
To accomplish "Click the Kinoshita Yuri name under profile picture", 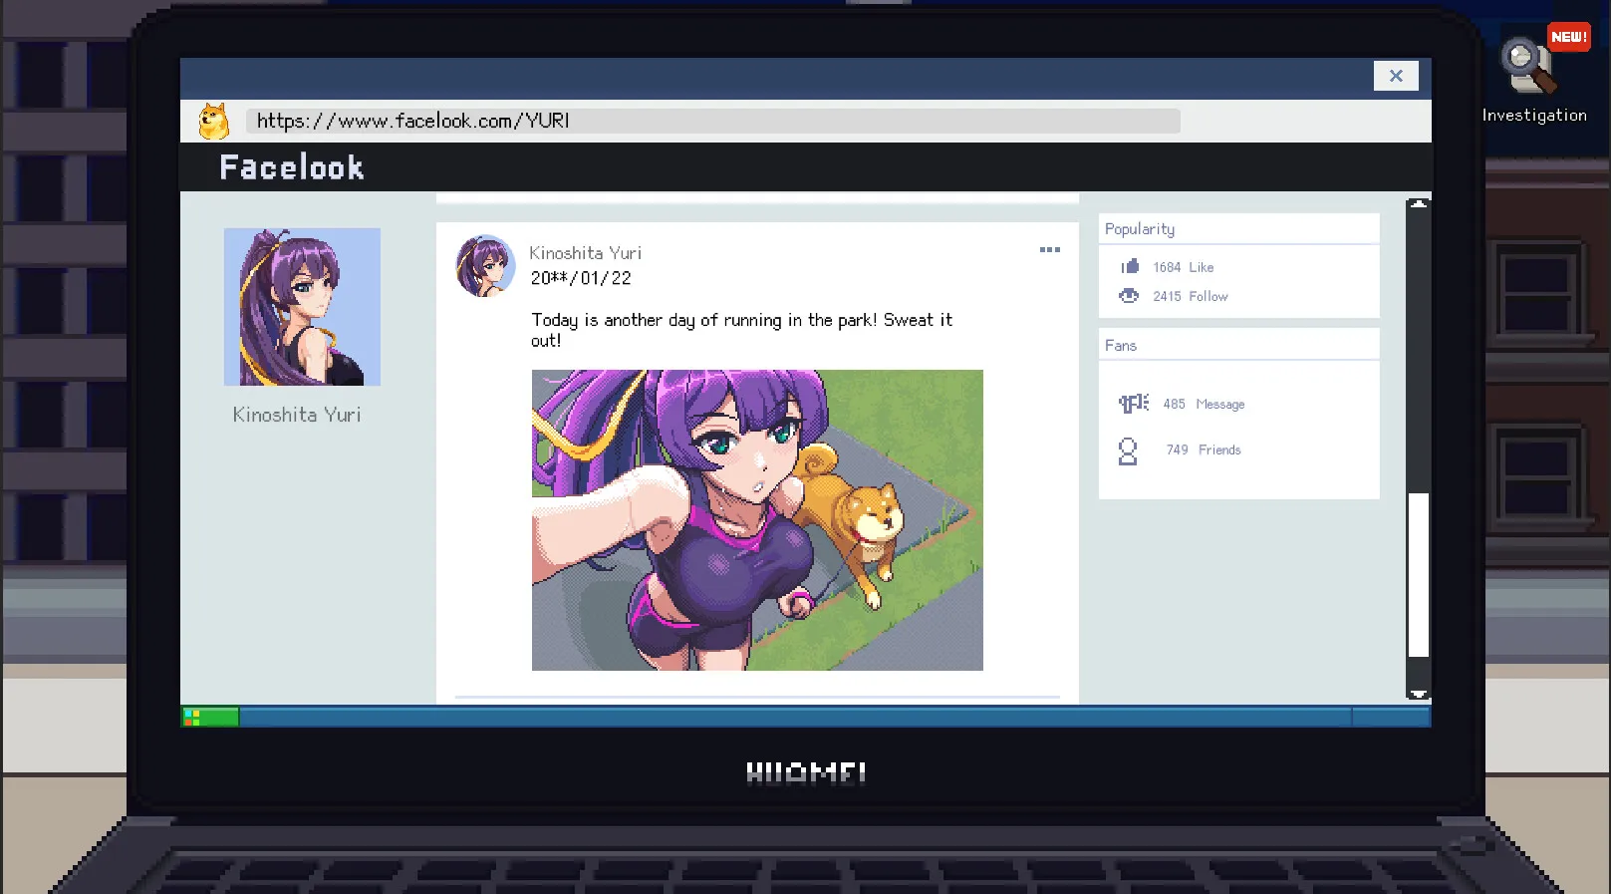I will coord(297,415).
